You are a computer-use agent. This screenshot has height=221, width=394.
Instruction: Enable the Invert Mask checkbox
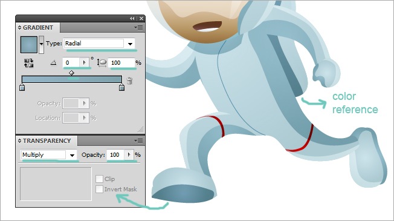99,189
